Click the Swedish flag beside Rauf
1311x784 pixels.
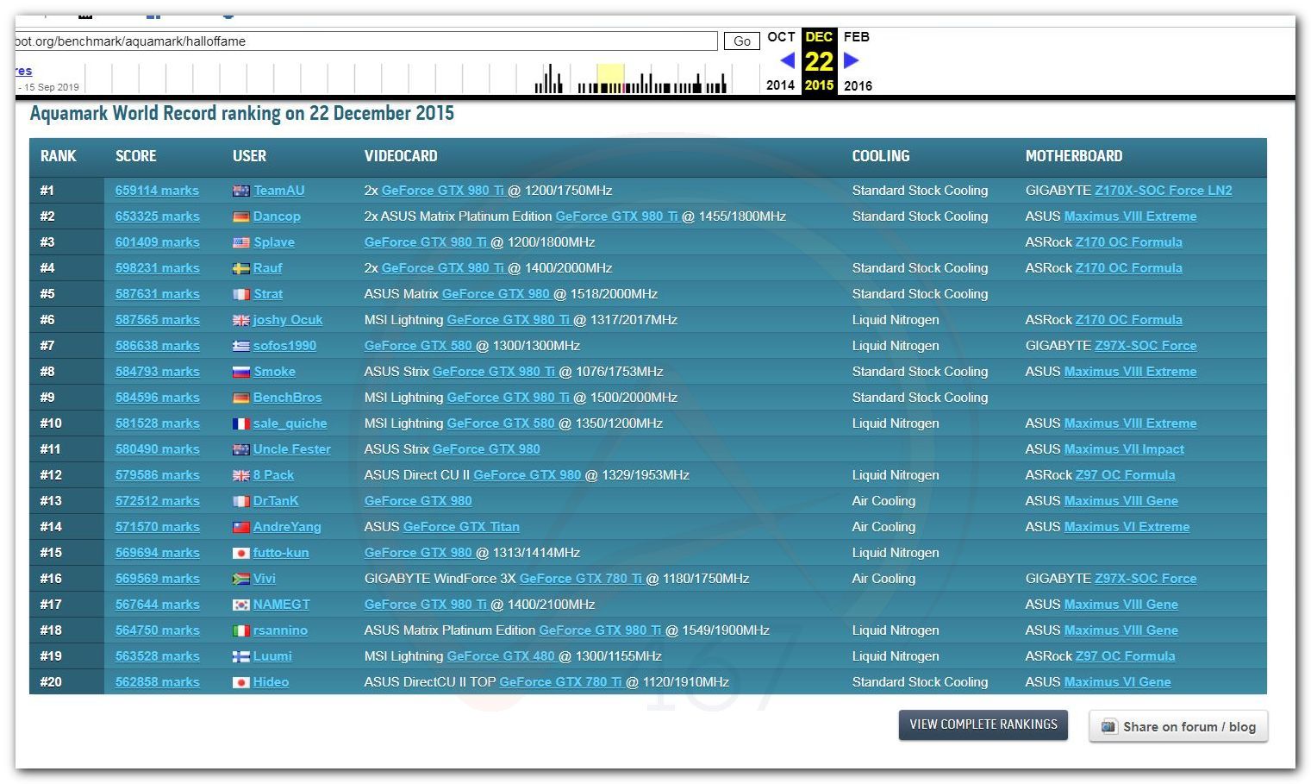pos(241,268)
